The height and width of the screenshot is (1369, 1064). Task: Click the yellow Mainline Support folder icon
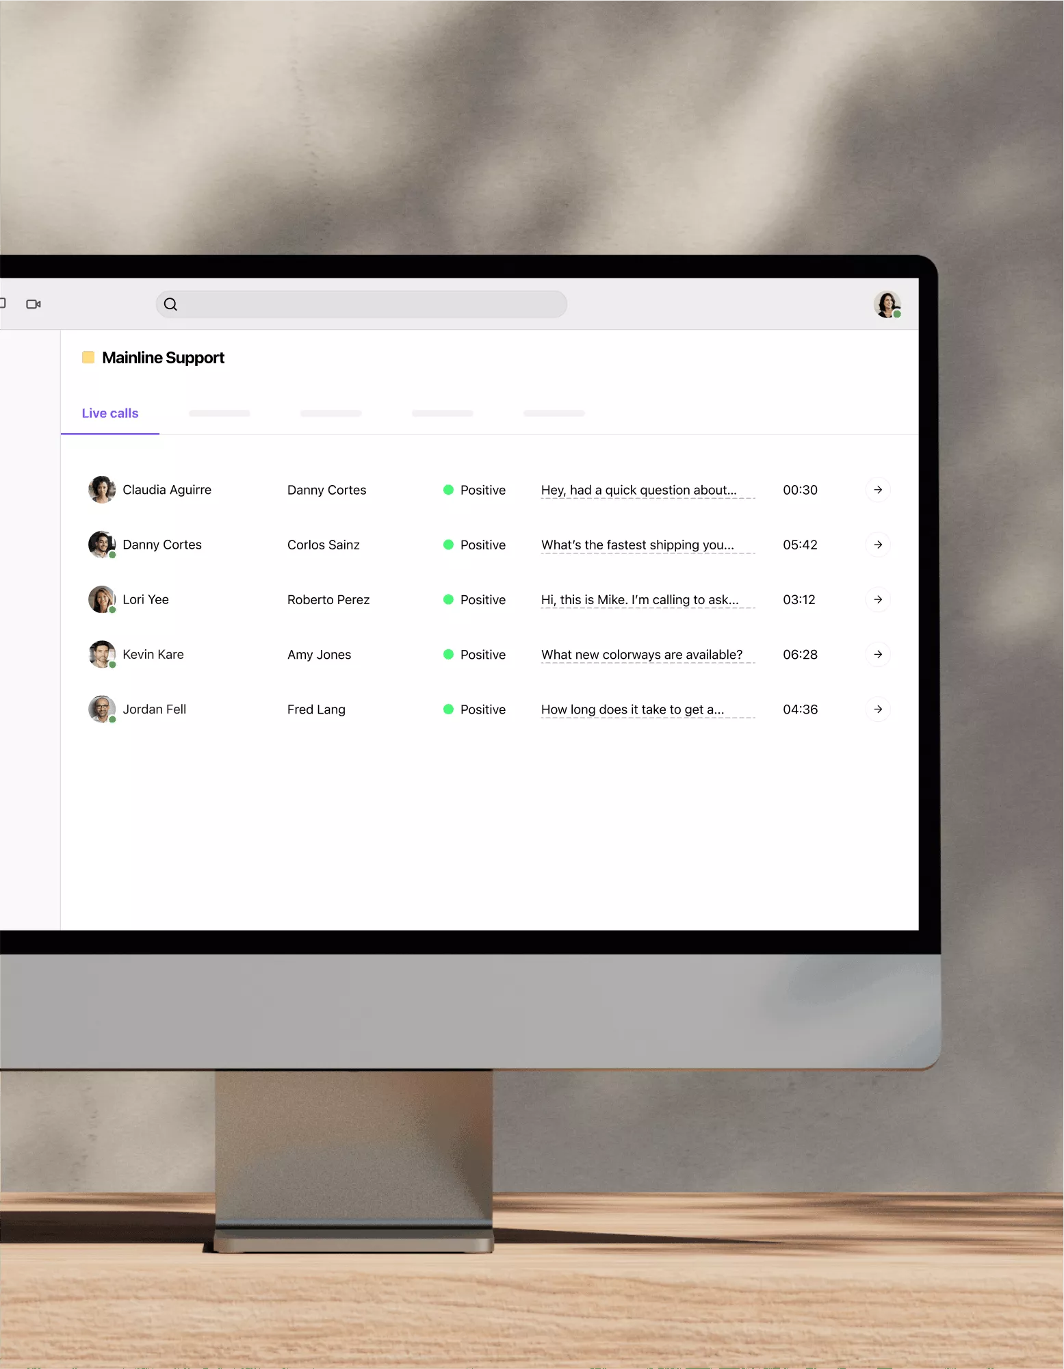88,357
